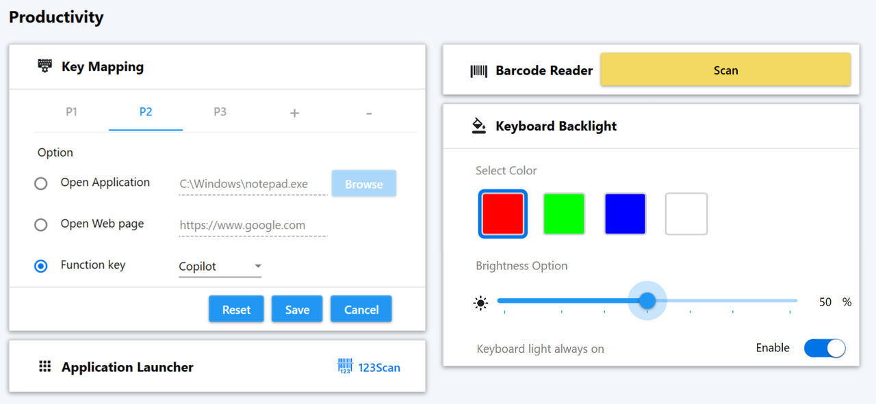The image size is (876, 404).
Task: Click the Reset button
Action: [236, 309]
